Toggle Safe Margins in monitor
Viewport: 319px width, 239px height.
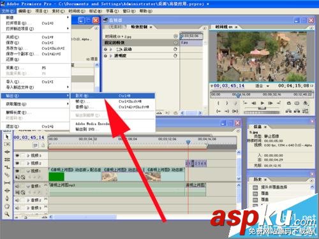[297, 103]
